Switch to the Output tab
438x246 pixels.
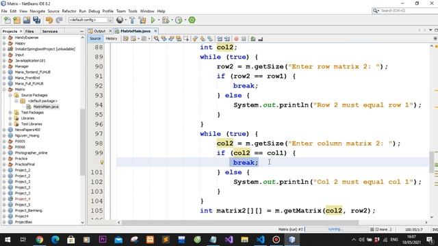pos(99,31)
